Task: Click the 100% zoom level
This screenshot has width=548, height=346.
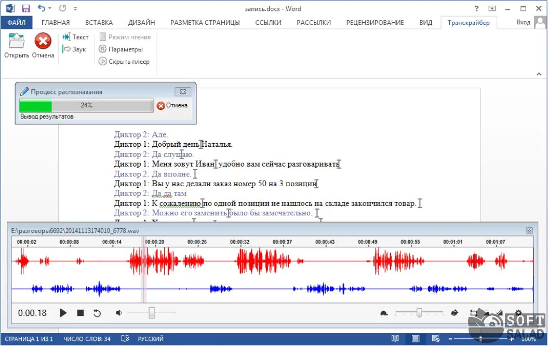Action: click(x=528, y=339)
